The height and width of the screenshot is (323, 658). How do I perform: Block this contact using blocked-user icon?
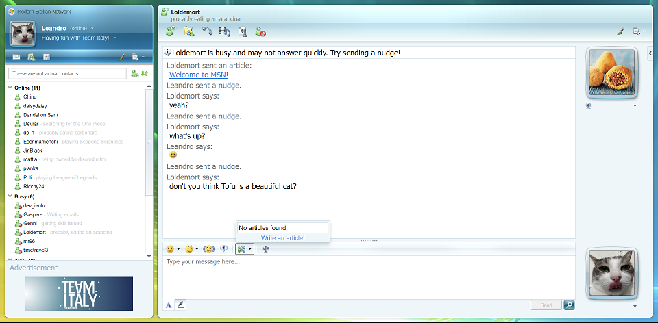(260, 31)
